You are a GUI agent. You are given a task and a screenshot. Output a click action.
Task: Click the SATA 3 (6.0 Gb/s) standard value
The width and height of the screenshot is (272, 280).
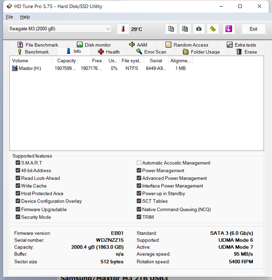pyautogui.click(x=231, y=233)
